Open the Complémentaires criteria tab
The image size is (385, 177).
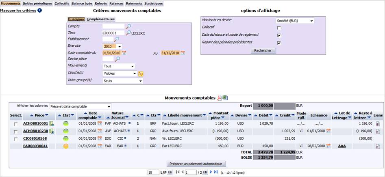[x=101, y=19]
